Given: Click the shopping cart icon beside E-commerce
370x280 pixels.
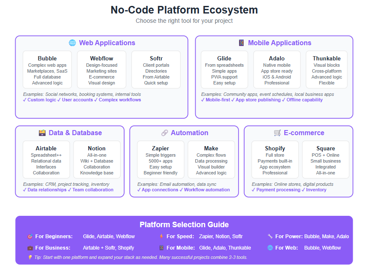Looking at the screenshot, I should point(277,133).
